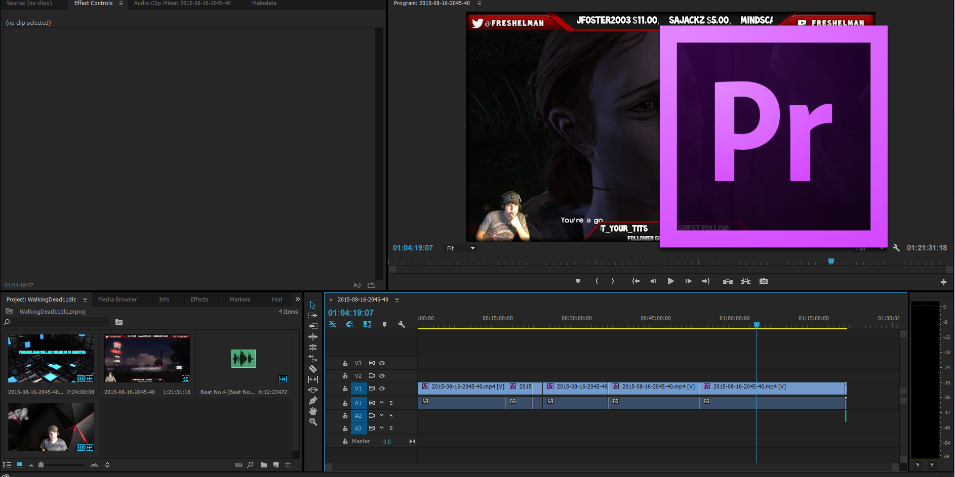955x477 pixels.
Task: Open timeline display settings wrench
Action: (x=402, y=324)
